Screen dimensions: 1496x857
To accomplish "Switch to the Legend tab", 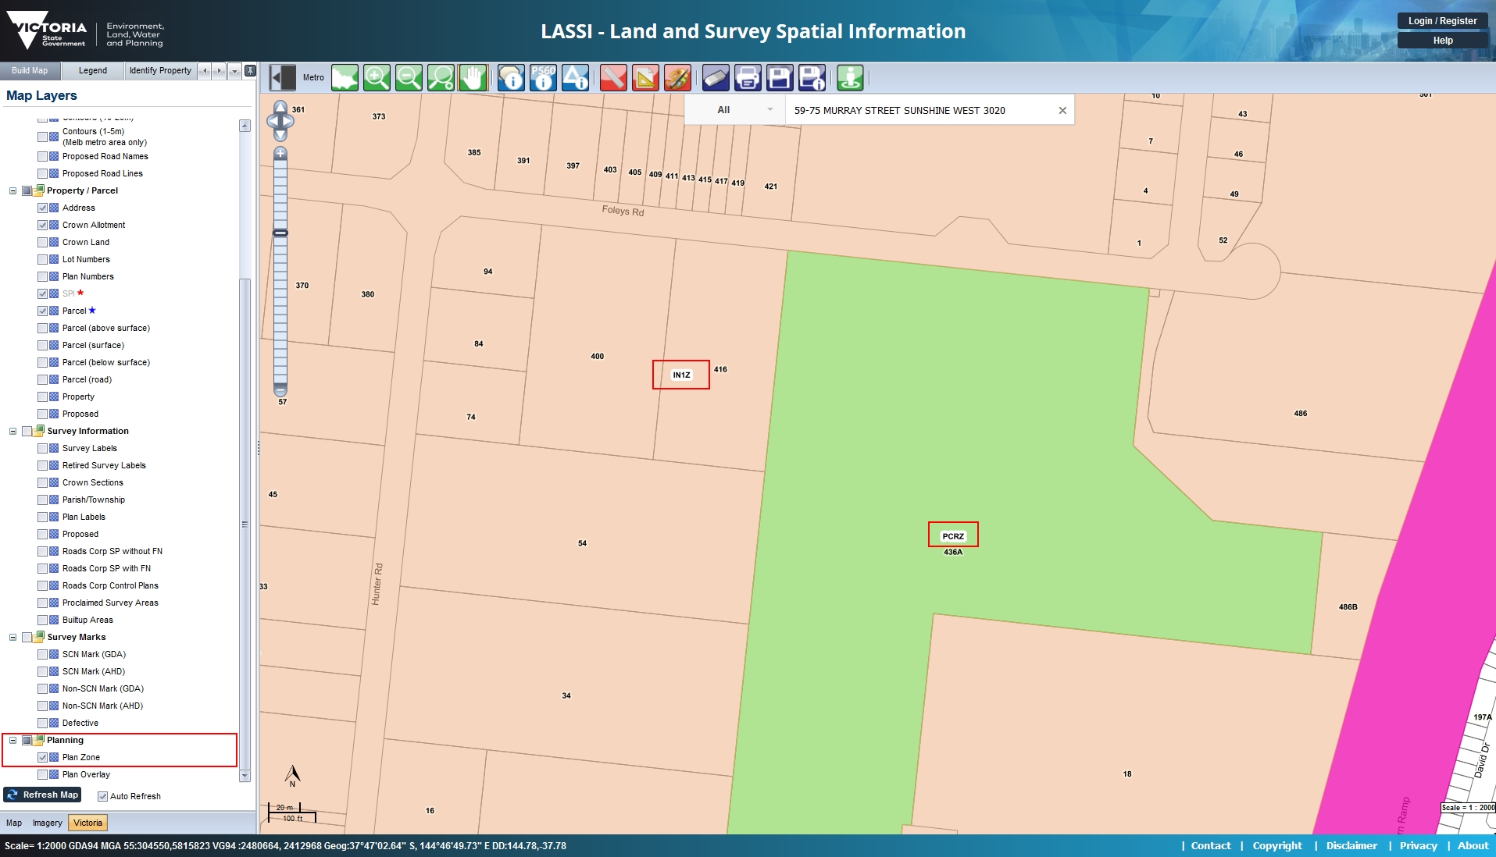I will tap(93, 70).
